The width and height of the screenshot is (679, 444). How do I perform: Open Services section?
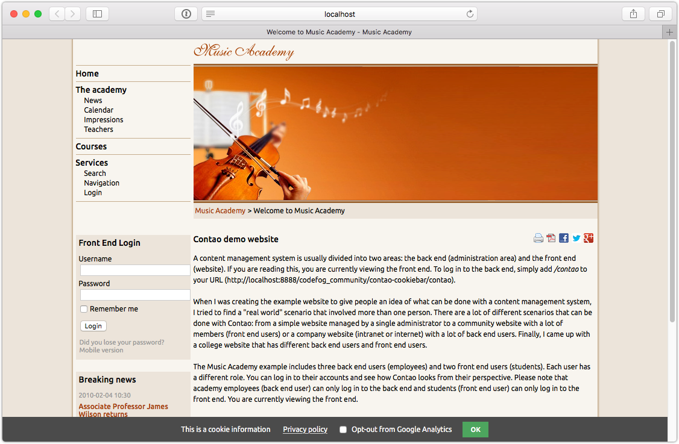click(x=92, y=163)
